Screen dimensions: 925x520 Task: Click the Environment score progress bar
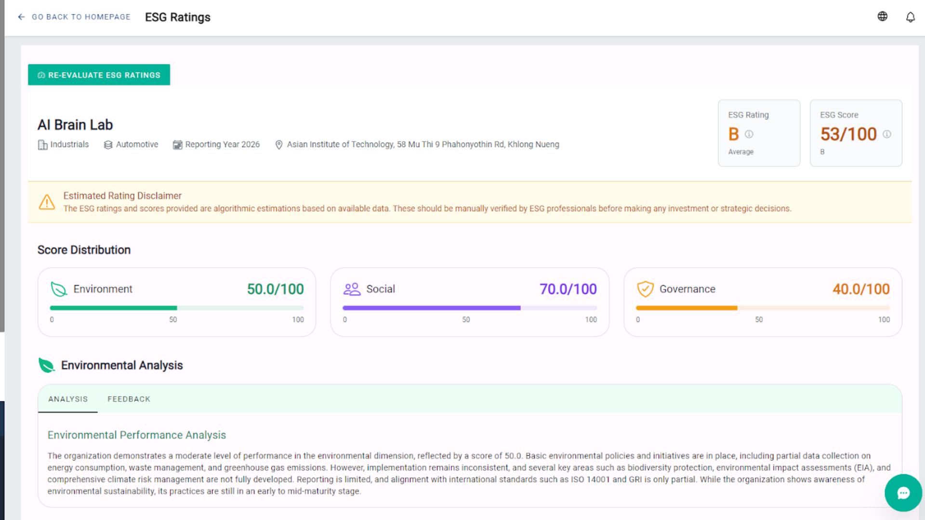[176, 308]
